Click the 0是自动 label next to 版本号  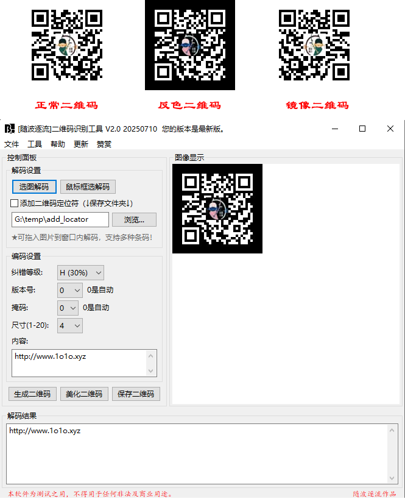(100, 290)
